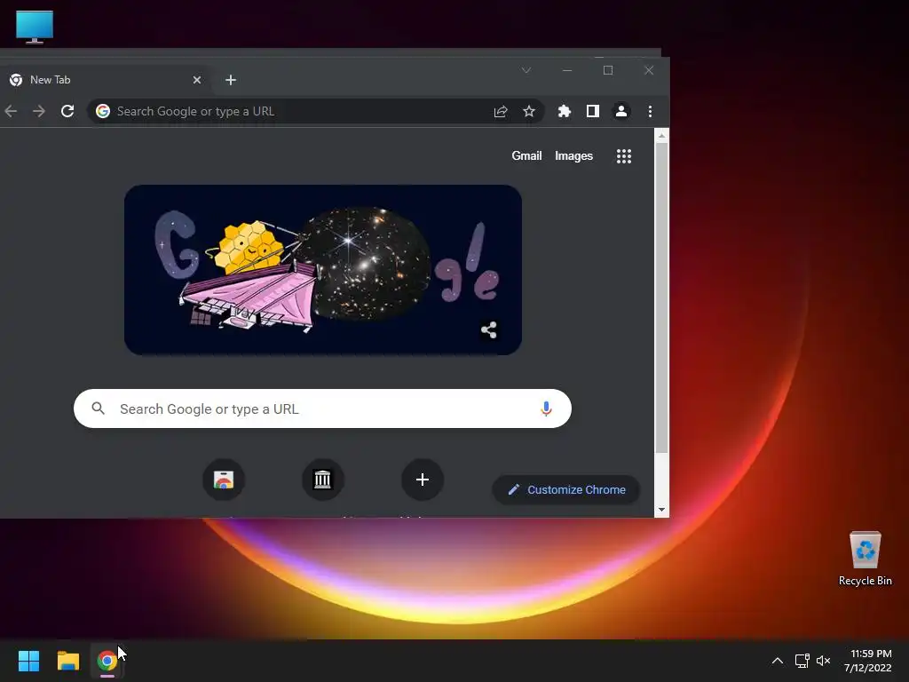Go forward using the forward arrow
909x682 pixels.
point(39,111)
